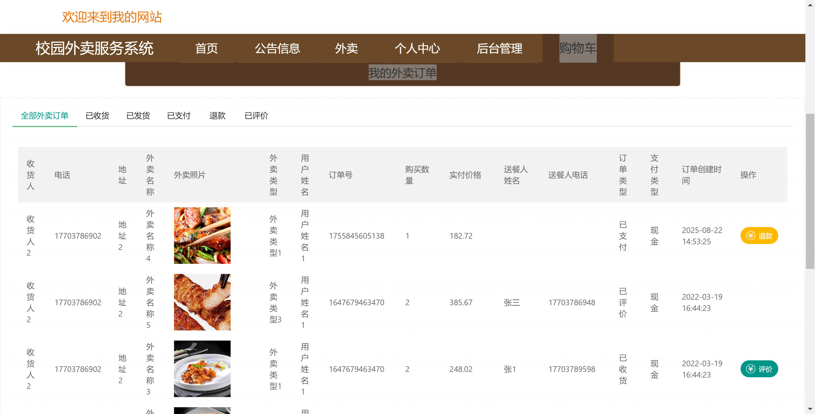Viewport: 815px width, 414px height.
Task: Switch to the 已发货 tab
Action: 138,116
